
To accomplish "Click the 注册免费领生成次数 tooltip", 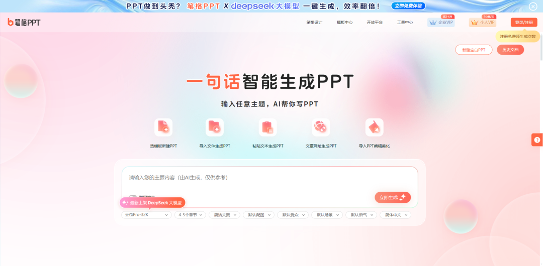I will pos(517,36).
